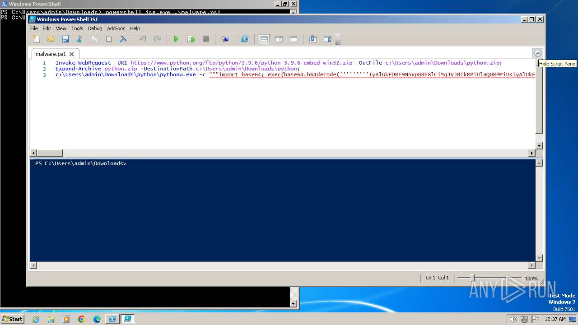Launch Google Chrome from taskbar

tap(82, 319)
